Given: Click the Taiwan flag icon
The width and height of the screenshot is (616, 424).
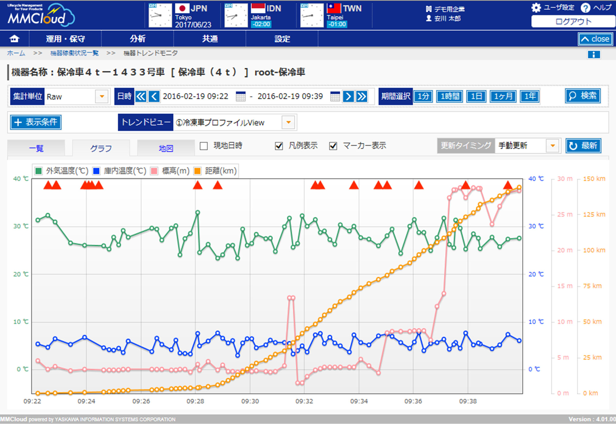Looking at the screenshot, I should (334, 8).
